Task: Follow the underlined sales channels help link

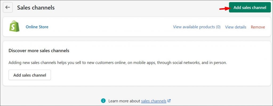Action: pos(154,101)
